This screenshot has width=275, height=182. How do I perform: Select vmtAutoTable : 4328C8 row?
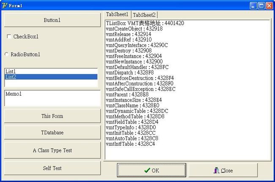click(x=187, y=138)
